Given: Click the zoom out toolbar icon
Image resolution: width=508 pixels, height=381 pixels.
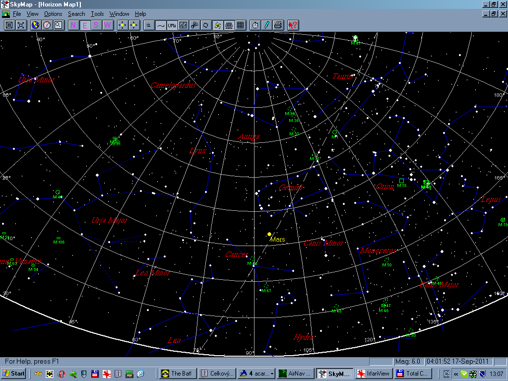Looking at the screenshot, I should click(21, 25).
